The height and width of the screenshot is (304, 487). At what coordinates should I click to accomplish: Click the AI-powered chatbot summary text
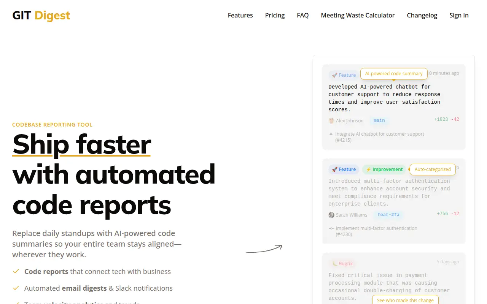click(x=384, y=98)
